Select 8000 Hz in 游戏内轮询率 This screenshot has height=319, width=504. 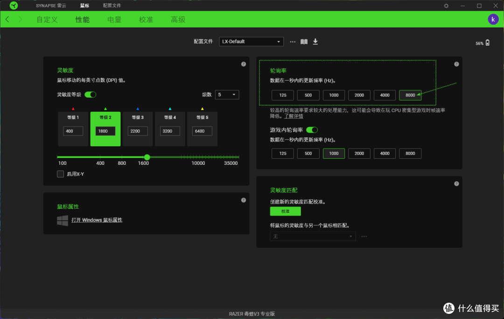[x=410, y=154]
